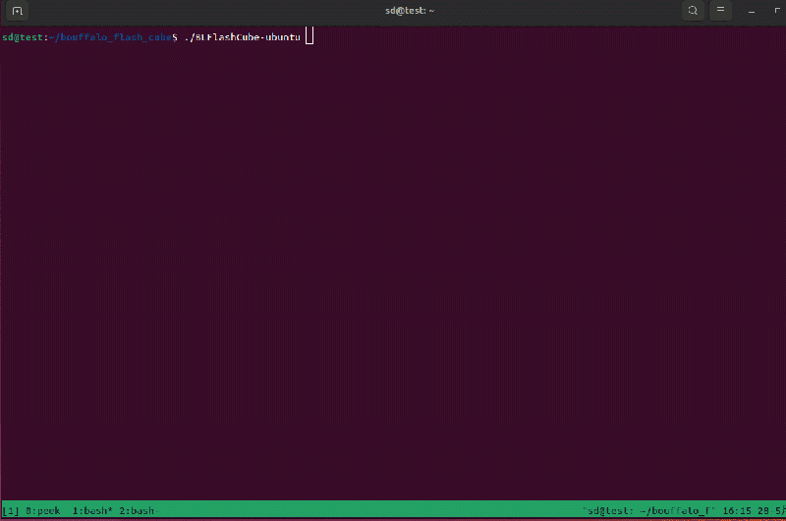Click the path '~/bouffalo_flash_cube'

[110, 37]
